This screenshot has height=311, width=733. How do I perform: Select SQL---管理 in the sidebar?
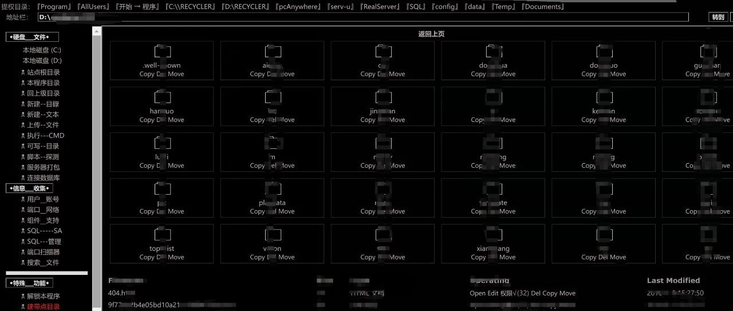(44, 242)
